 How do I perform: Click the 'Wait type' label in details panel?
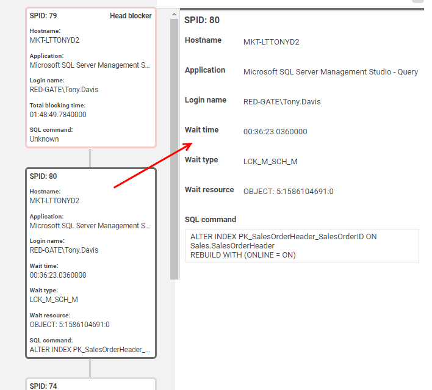click(201, 160)
